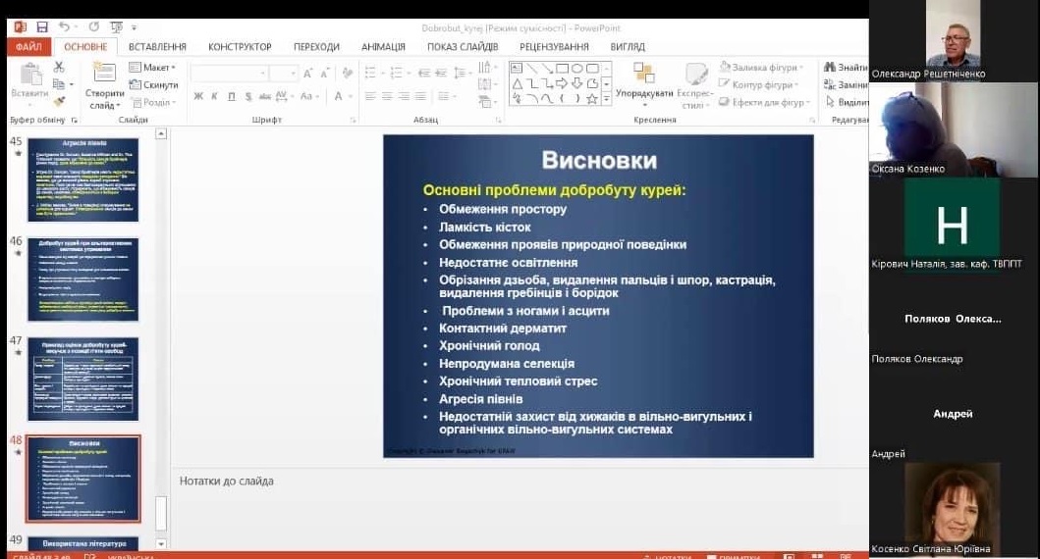This screenshot has width=1040, height=559.
Task: Increase font size
Action: pos(307,74)
